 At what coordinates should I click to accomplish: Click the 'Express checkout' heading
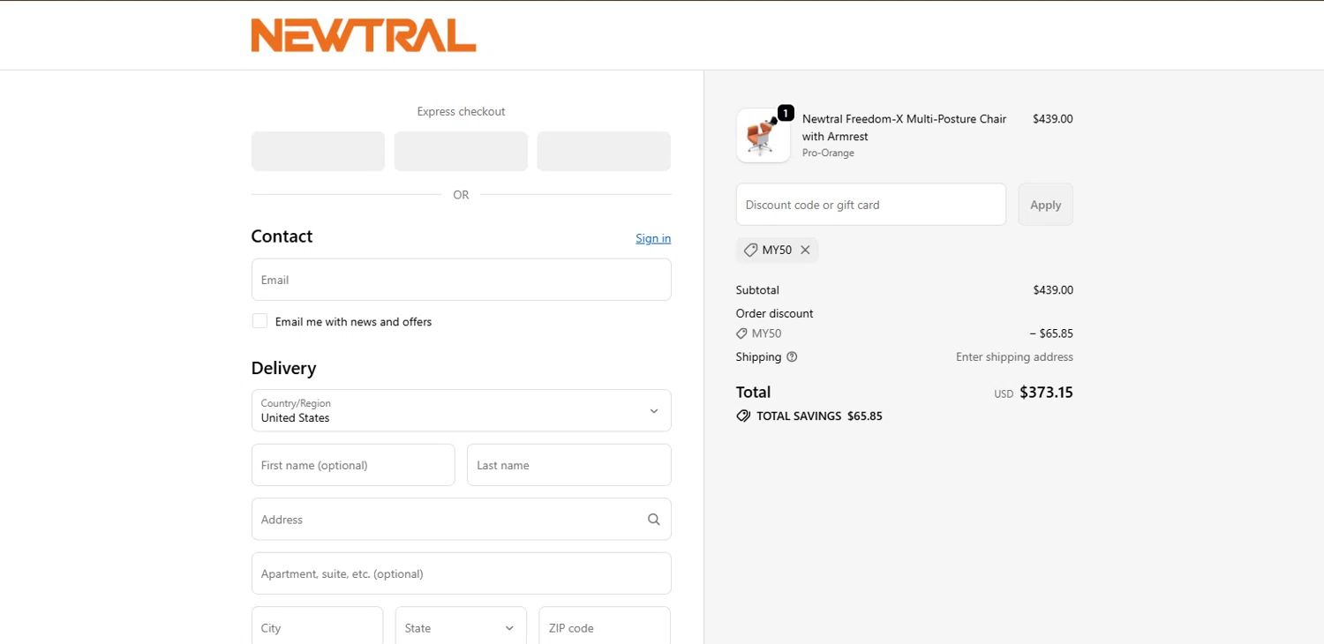pyautogui.click(x=461, y=112)
